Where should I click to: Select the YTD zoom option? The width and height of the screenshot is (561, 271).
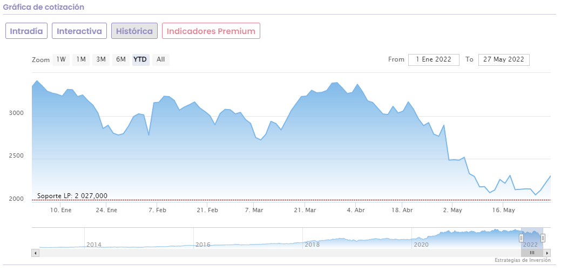pyautogui.click(x=140, y=59)
